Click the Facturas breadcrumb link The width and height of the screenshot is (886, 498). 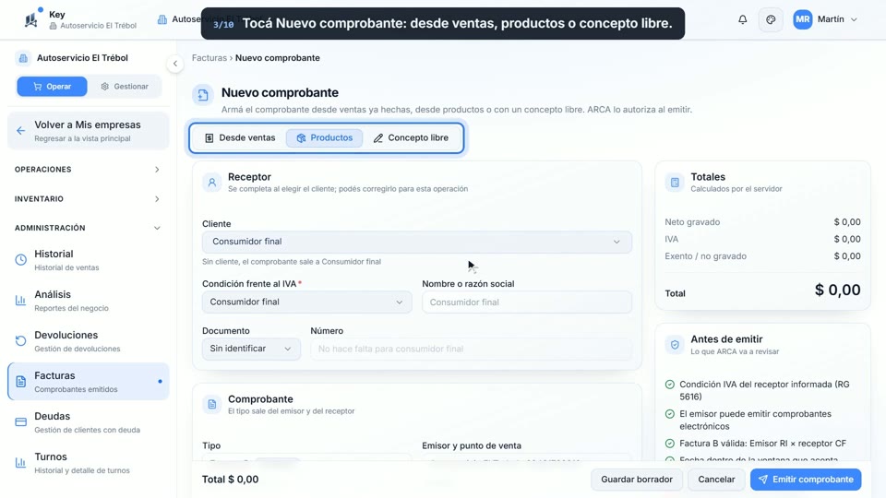[210, 57]
